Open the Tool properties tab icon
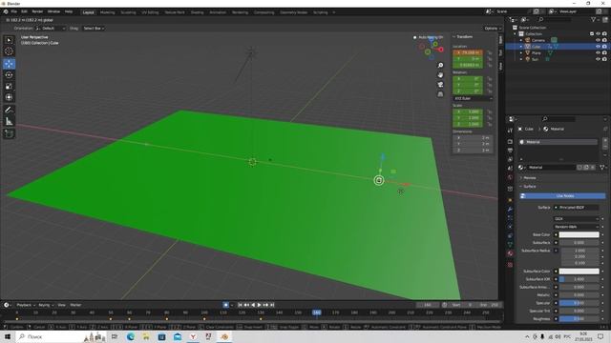 click(510, 131)
